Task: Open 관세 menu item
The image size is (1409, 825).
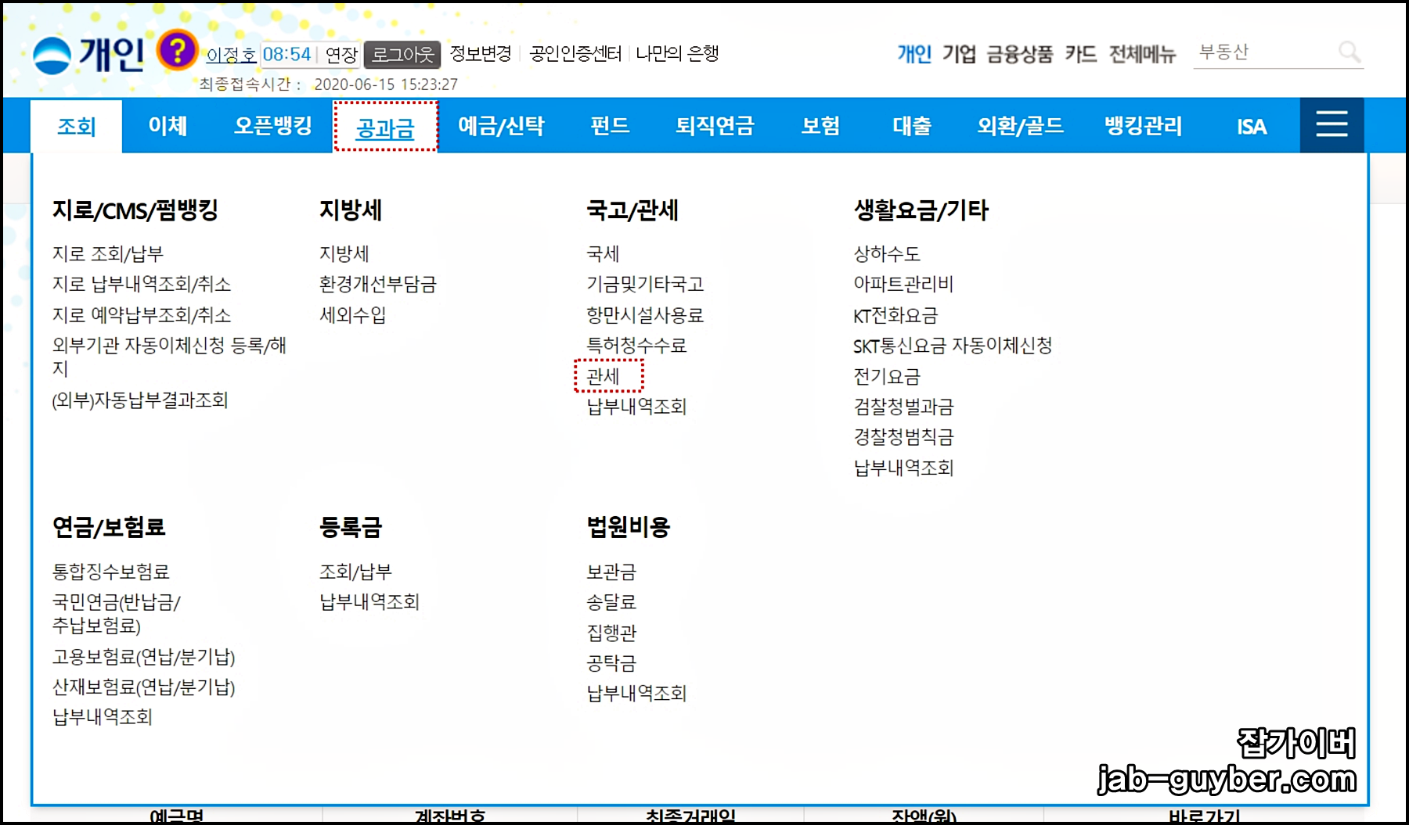Action: tap(604, 376)
